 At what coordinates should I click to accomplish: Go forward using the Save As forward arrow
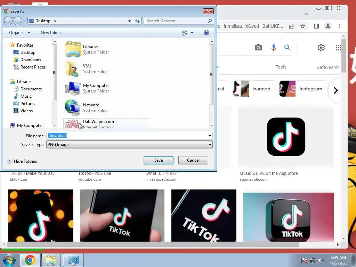tap(18, 21)
